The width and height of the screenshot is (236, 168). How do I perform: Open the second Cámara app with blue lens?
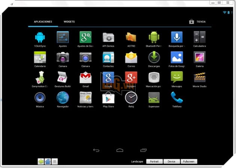85,57
